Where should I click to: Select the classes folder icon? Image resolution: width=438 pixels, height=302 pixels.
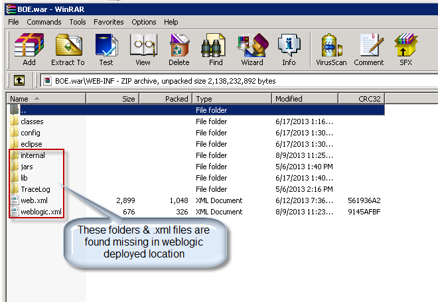14,121
